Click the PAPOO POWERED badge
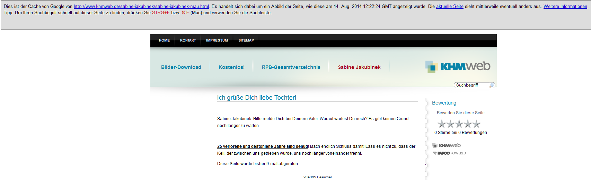Screen dimensions: 591x180 pos(449,153)
